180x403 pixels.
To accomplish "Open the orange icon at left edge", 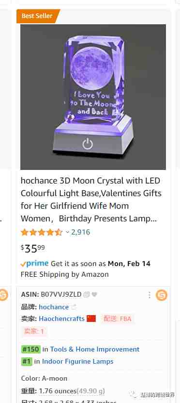I will (x=3, y=295).
